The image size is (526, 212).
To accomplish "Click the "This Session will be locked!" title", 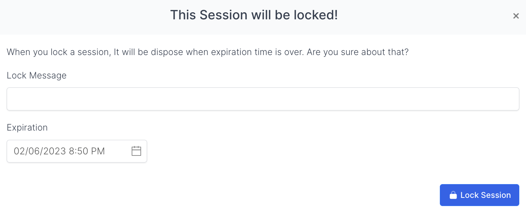I will (254, 15).
